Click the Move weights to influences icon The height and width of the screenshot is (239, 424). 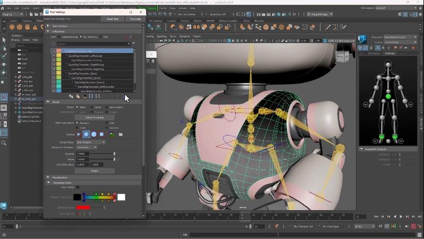[91, 96]
